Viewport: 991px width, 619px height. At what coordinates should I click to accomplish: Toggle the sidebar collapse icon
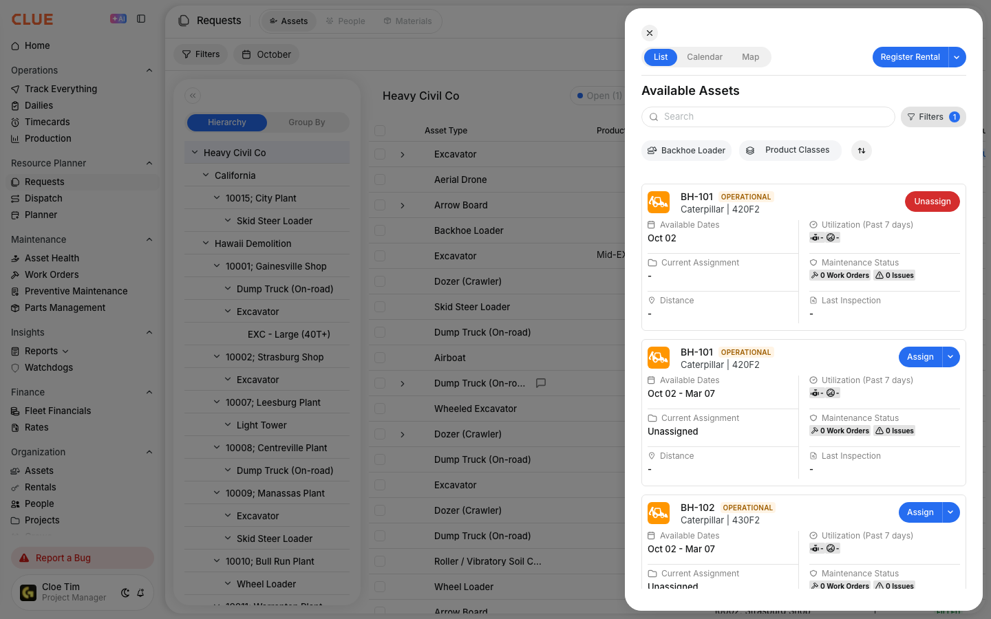[141, 19]
